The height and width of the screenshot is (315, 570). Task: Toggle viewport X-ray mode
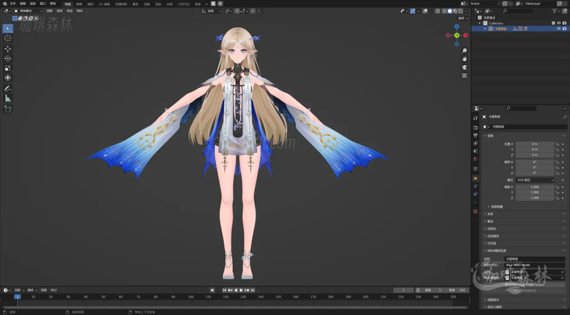pyautogui.click(x=438, y=11)
